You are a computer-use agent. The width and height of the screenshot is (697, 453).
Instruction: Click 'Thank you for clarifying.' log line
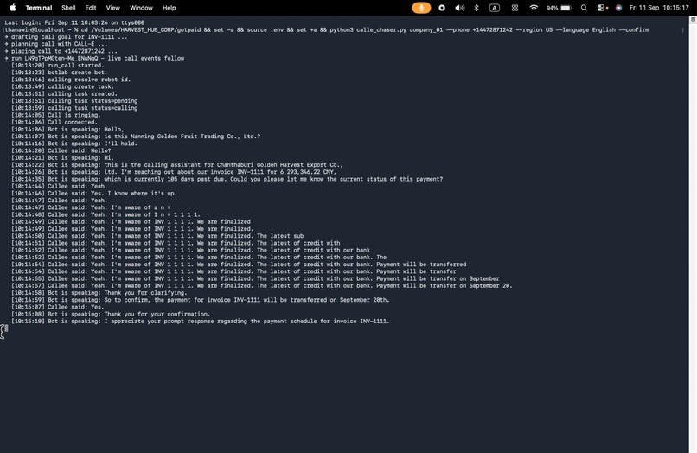99,293
